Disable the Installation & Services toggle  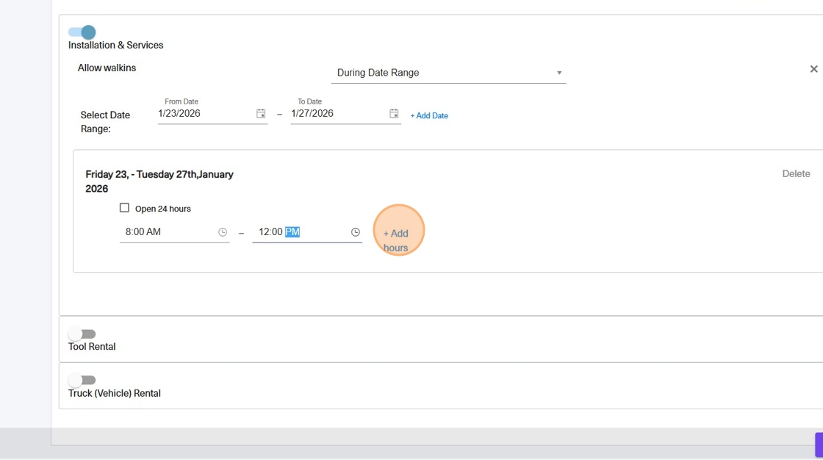(x=82, y=32)
